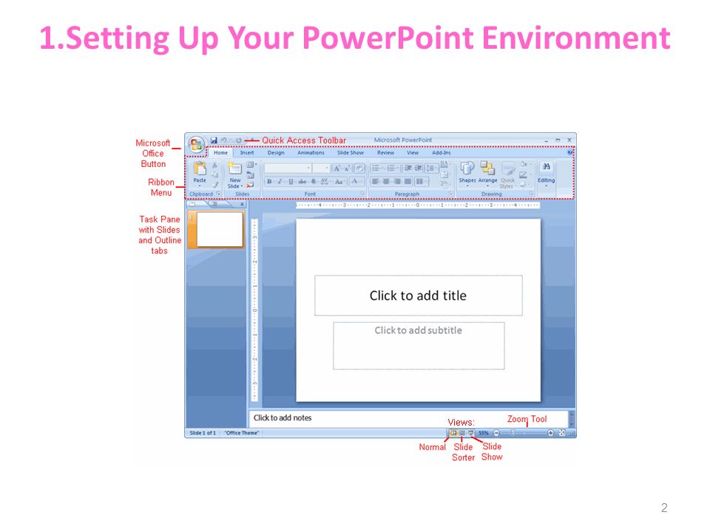710x532 pixels.
Task: Click the Shape Outline icon
Action: point(524,174)
